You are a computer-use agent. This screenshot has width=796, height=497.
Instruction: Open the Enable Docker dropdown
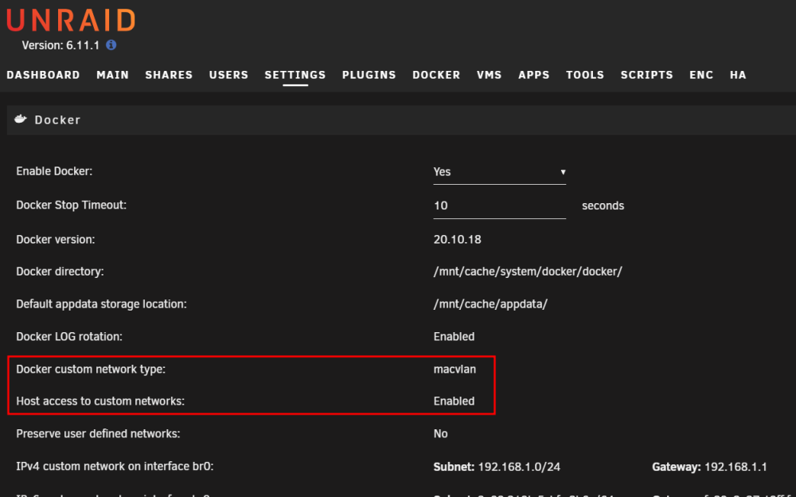point(500,172)
